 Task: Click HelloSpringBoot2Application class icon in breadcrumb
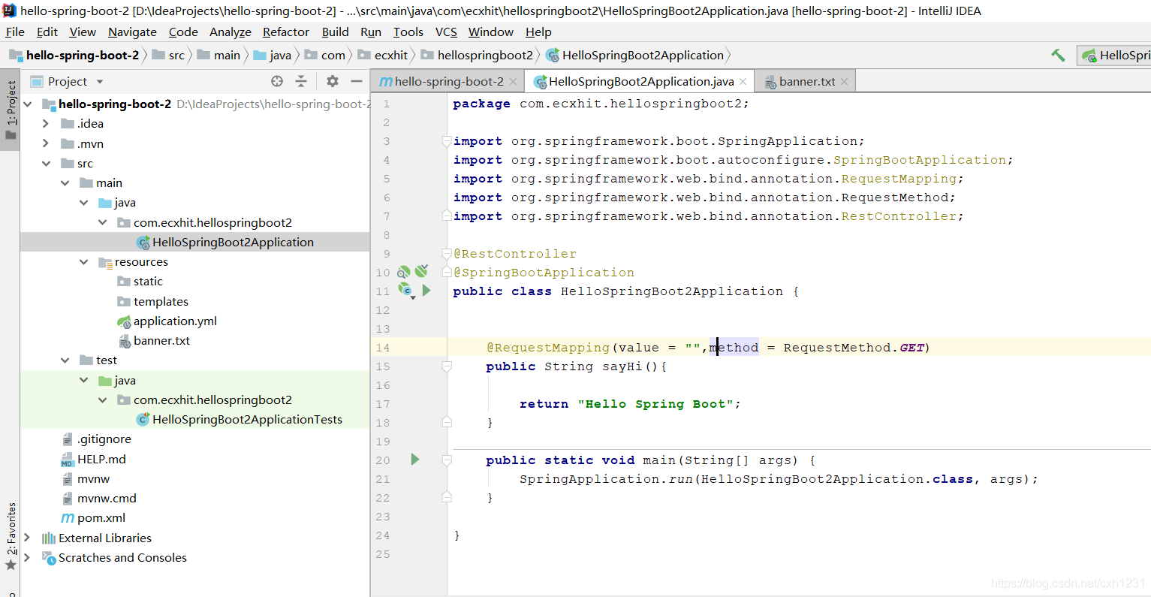553,55
